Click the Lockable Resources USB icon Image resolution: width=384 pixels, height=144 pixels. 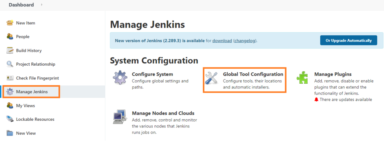pyautogui.click(x=10, y=119)
